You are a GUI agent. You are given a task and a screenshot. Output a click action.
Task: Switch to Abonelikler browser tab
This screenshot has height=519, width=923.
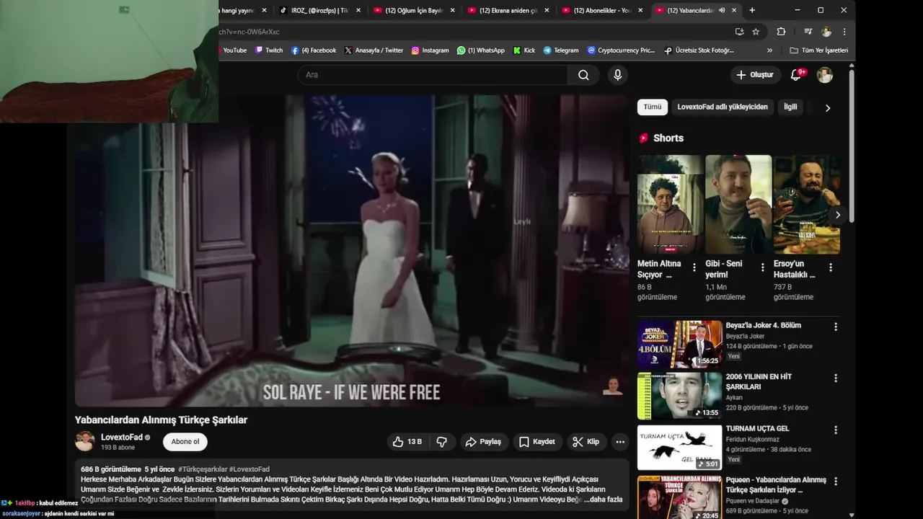[604, 10]
